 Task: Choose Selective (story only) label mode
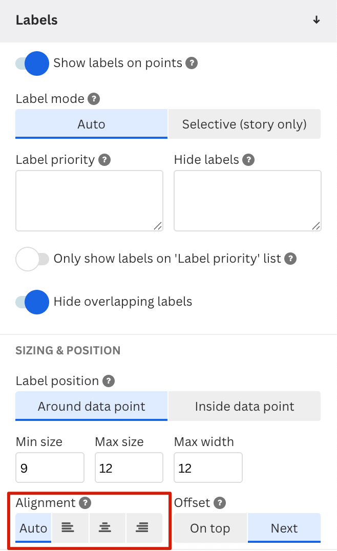click(245, 124)
